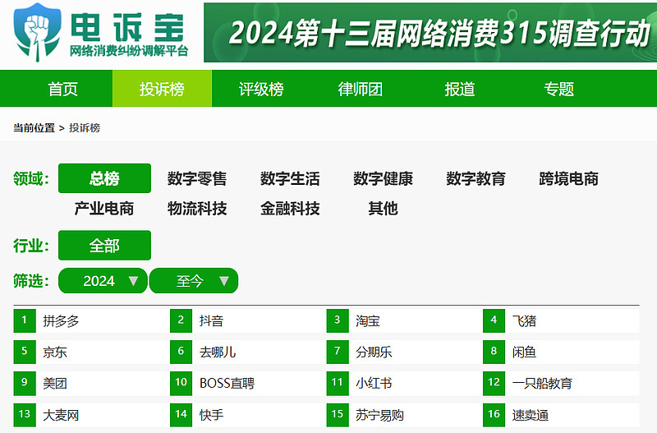Open 分期乐 ranked number 7
The width and height of the screenshot is (657, 433).
click(x=374, y=352)
